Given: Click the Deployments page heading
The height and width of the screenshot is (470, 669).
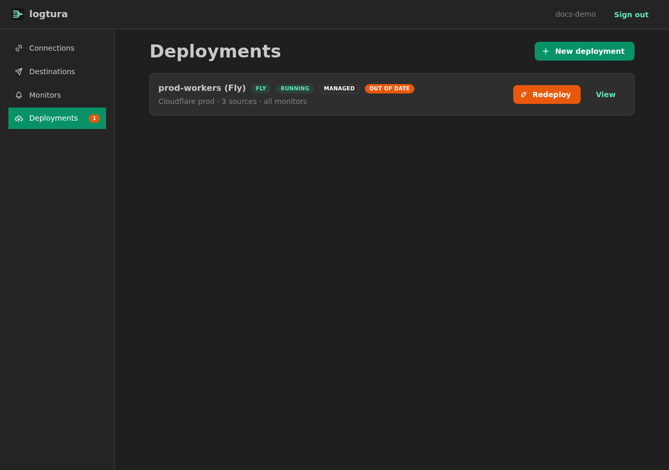Looking at the screenshot, I should (x=215, y=51).
